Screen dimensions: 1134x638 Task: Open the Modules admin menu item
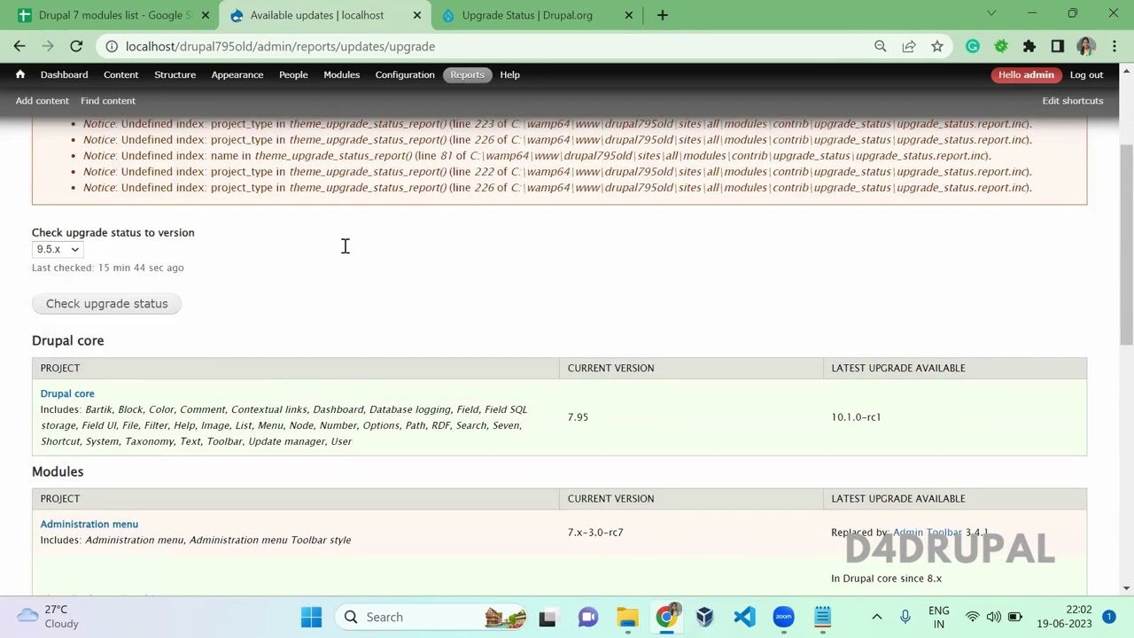[x=341, y=74]
